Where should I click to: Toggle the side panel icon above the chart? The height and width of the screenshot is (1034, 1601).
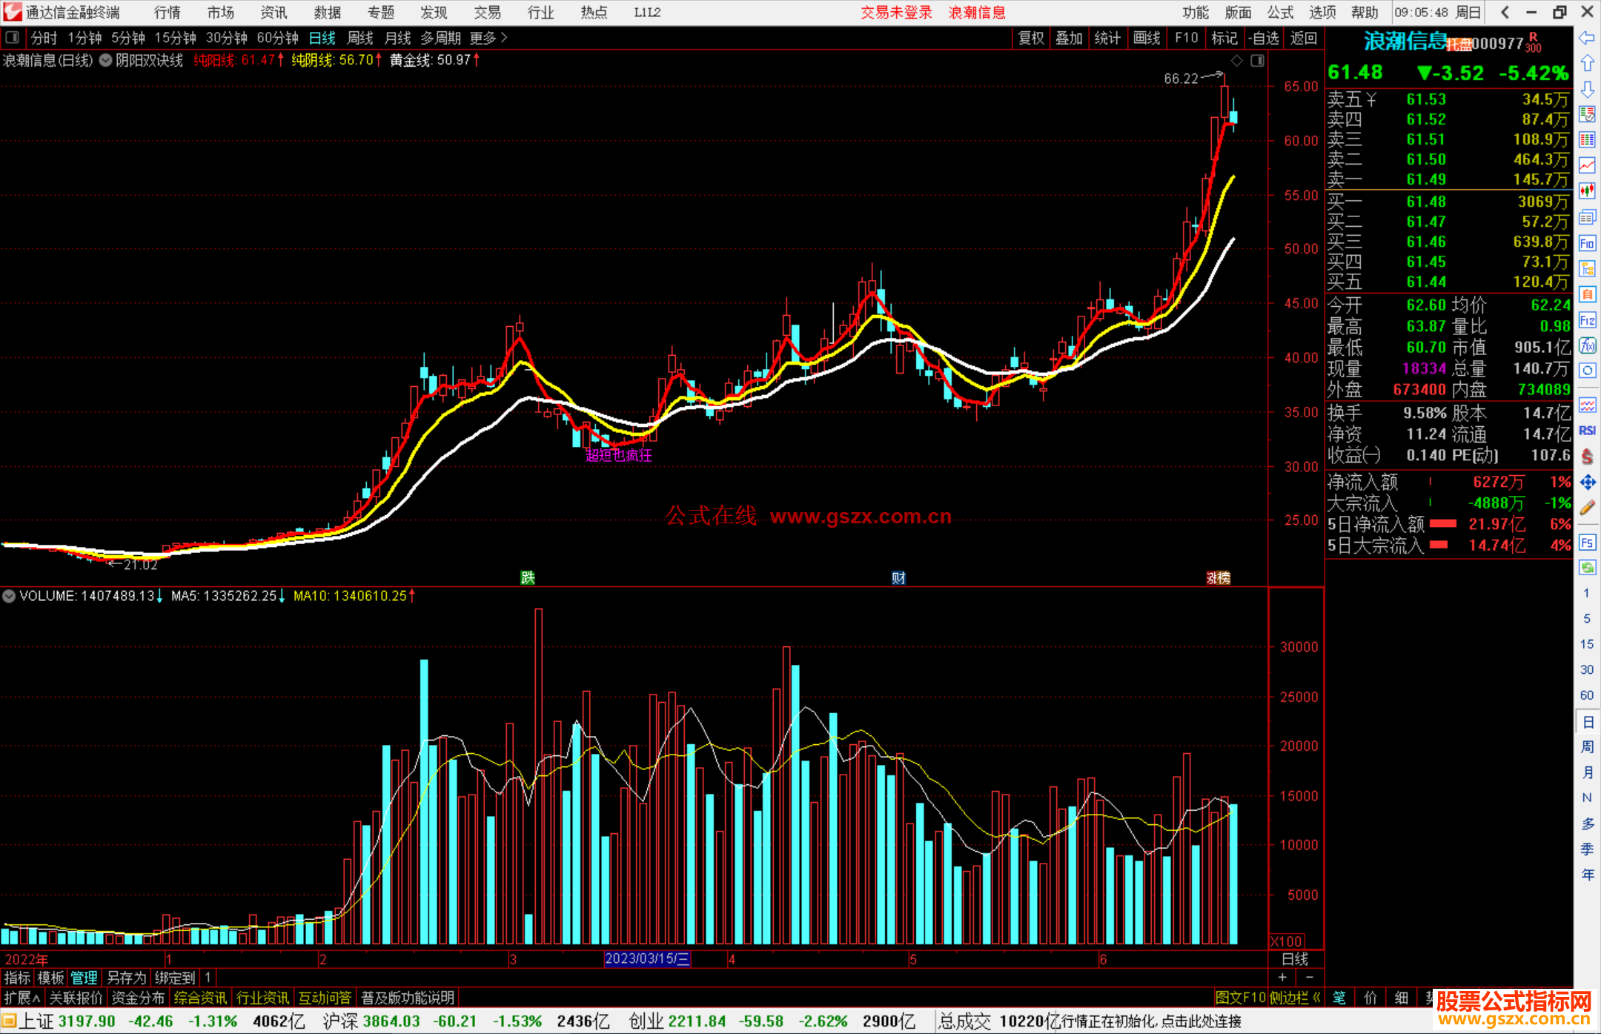(1257, 61)
